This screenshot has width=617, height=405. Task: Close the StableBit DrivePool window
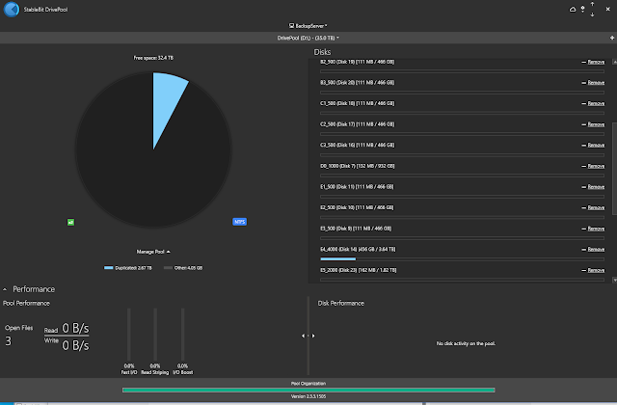pyautogui.click(x=607, y=9)
